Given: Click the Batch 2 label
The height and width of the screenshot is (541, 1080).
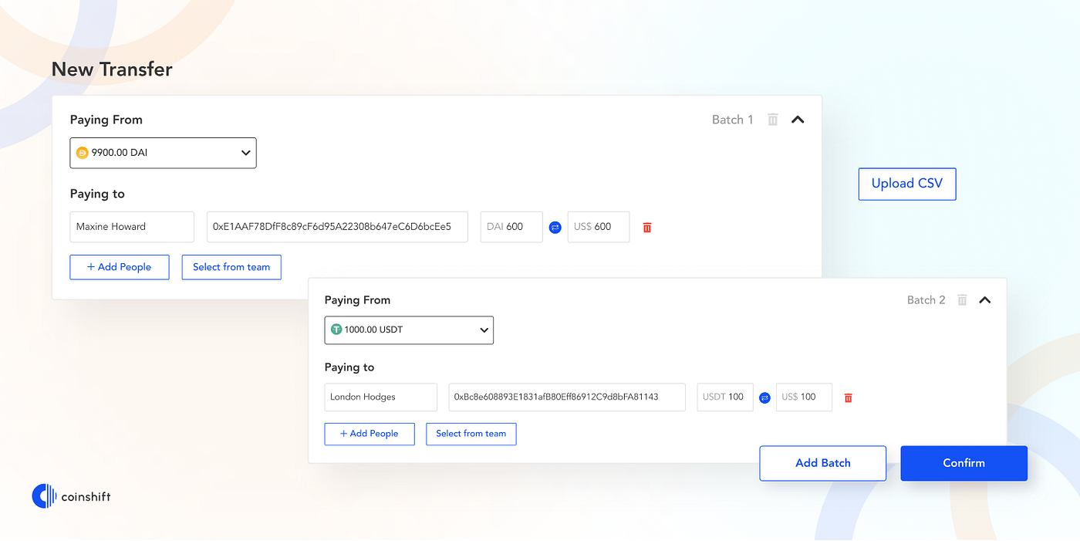Looking at the screenshot, I should 926,300.
